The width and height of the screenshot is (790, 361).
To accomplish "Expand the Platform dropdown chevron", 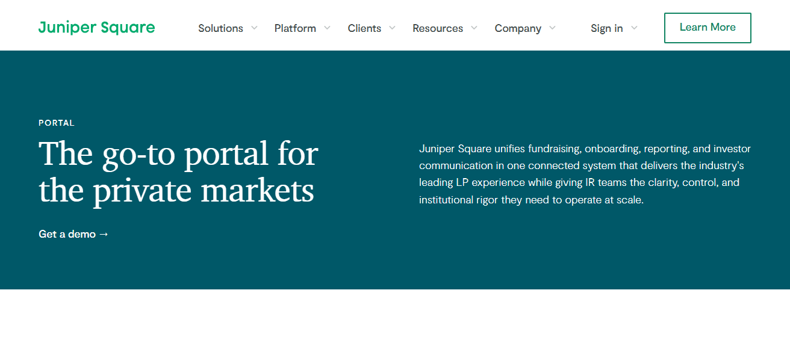I will click(327, 28).
